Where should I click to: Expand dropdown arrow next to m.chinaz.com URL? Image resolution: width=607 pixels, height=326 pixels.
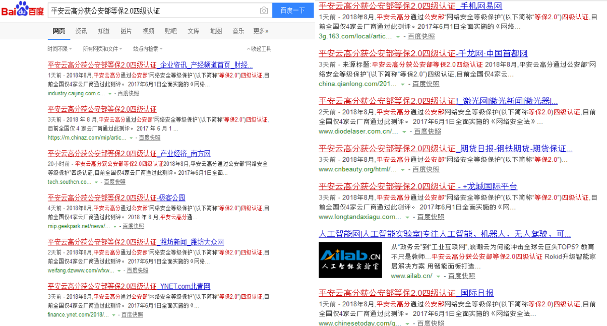[131, 138]
